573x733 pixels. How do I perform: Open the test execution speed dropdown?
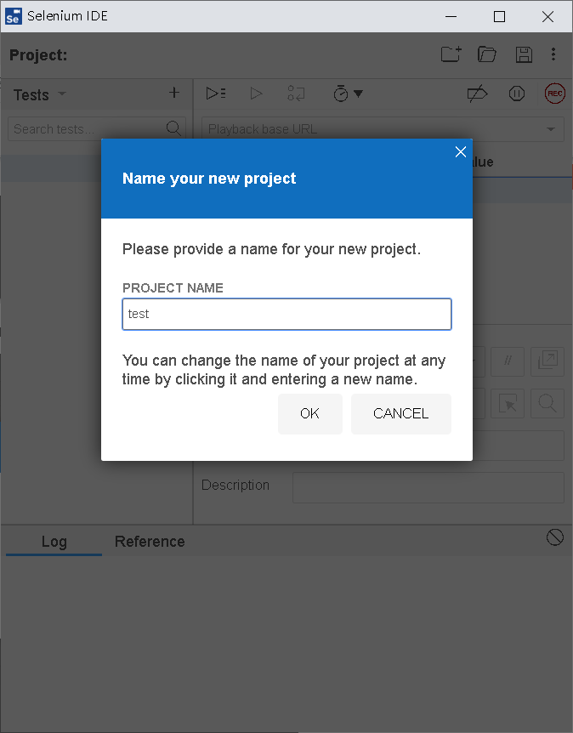(x=348, y=94)
